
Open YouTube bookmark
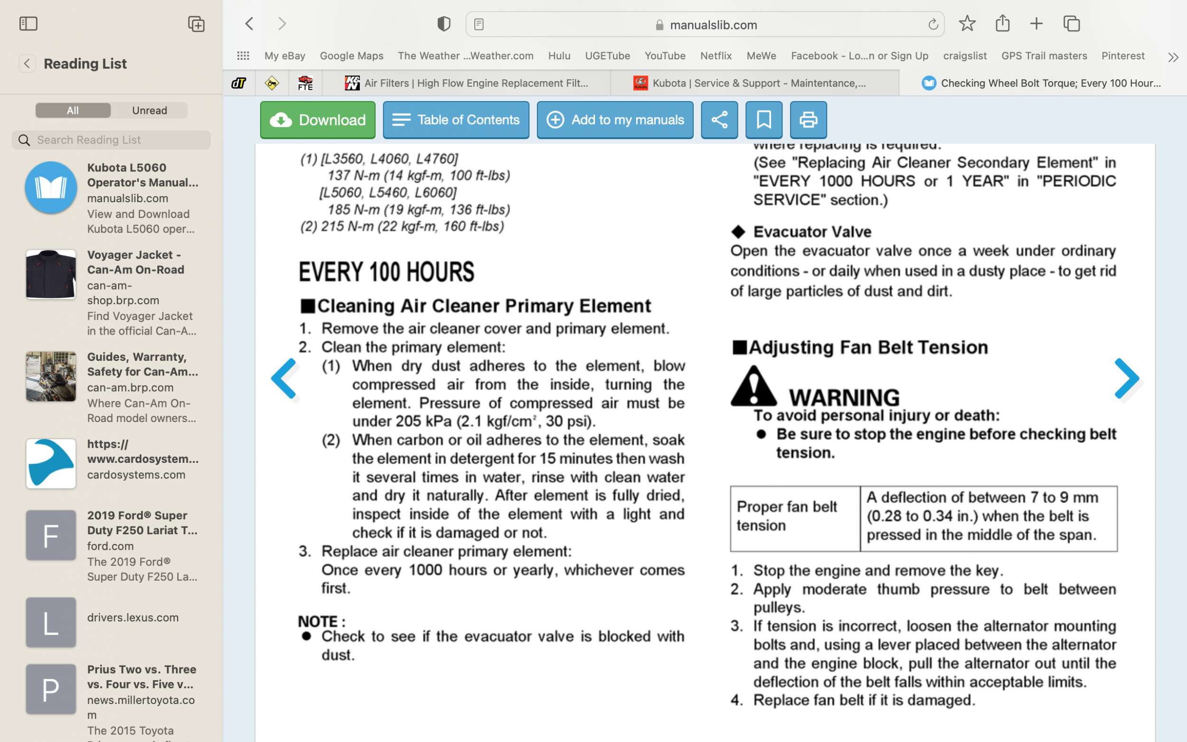click(x=665, y=56)
